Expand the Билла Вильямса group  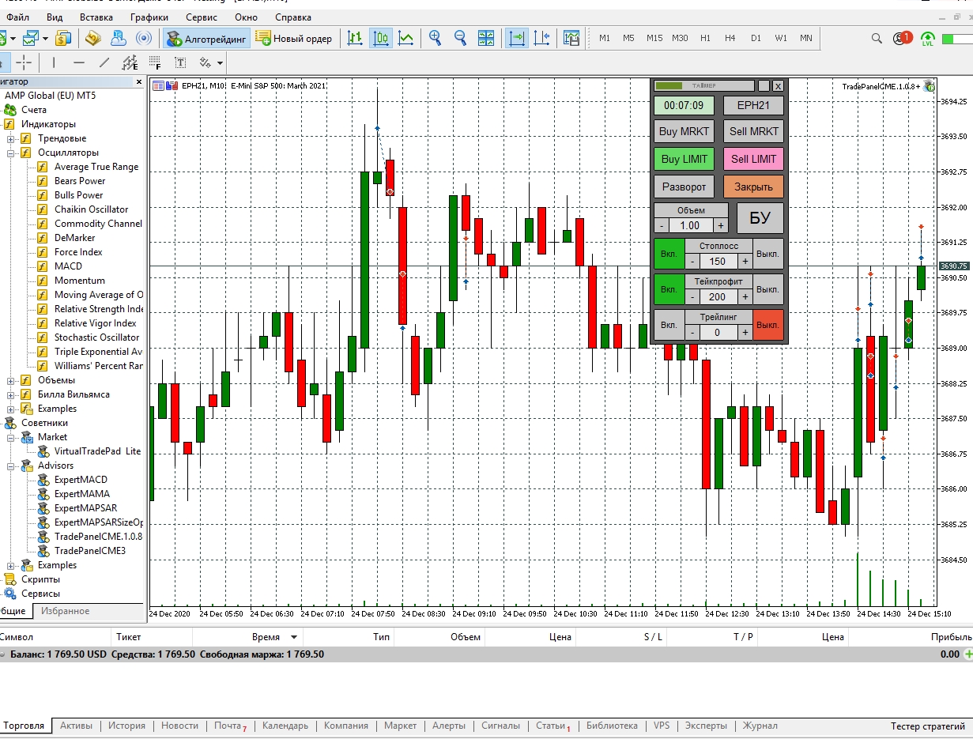point(11,394)
